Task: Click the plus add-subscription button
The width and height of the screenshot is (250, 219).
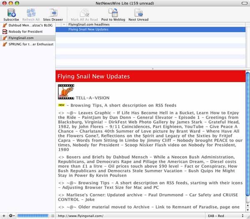Action: point(4,216)
